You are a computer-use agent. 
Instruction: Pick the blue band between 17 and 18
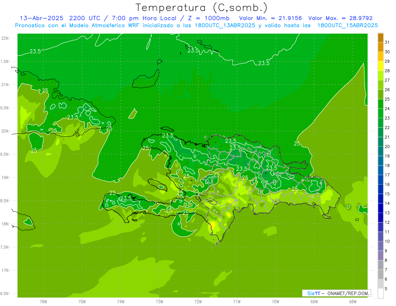click(380, 170)
